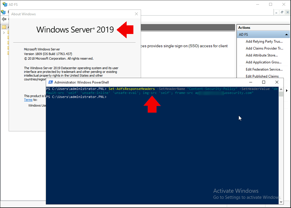This screenshot has height=208, width=291.
Task: Collapse the AD FS actions section arrow
Action: click(x=286, y=35)
